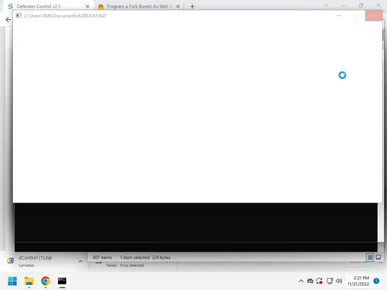Viewport: 387px width, 290px height.
Task: Open a new browser tab
Action: pos(192,6)
